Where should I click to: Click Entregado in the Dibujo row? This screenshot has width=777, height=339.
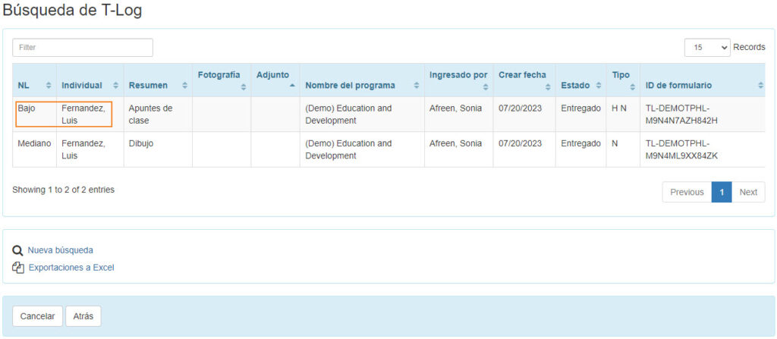(580, 143)
